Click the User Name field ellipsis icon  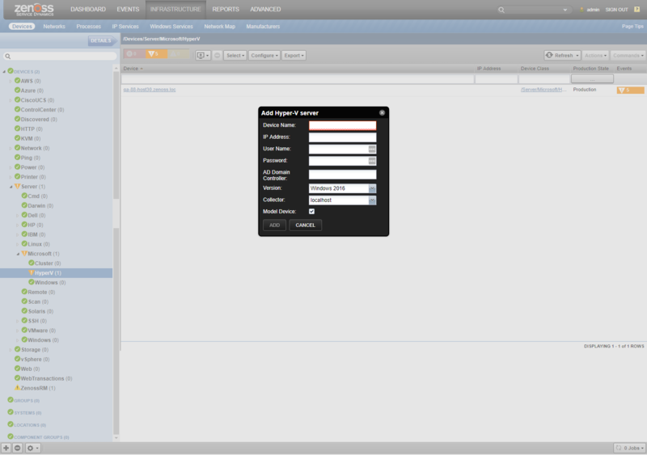(x=372, y=149)
